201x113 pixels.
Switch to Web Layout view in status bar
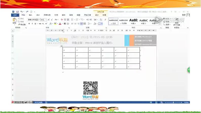click(162, 102)
